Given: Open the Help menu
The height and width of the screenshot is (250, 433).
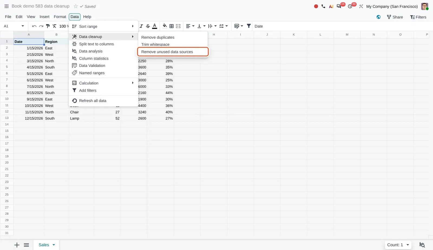Looking at the screenshot, I should point(87,17).
